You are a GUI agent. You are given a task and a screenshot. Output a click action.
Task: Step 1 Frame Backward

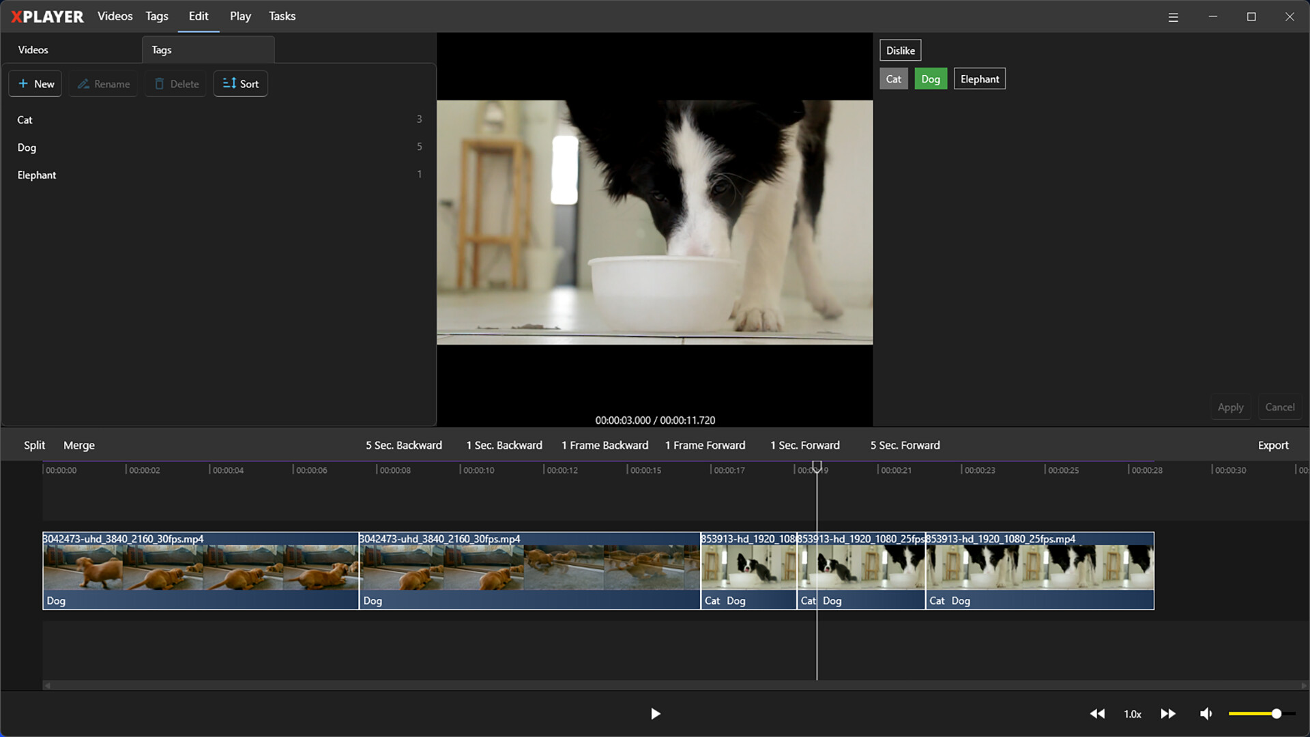coord(605,446)
